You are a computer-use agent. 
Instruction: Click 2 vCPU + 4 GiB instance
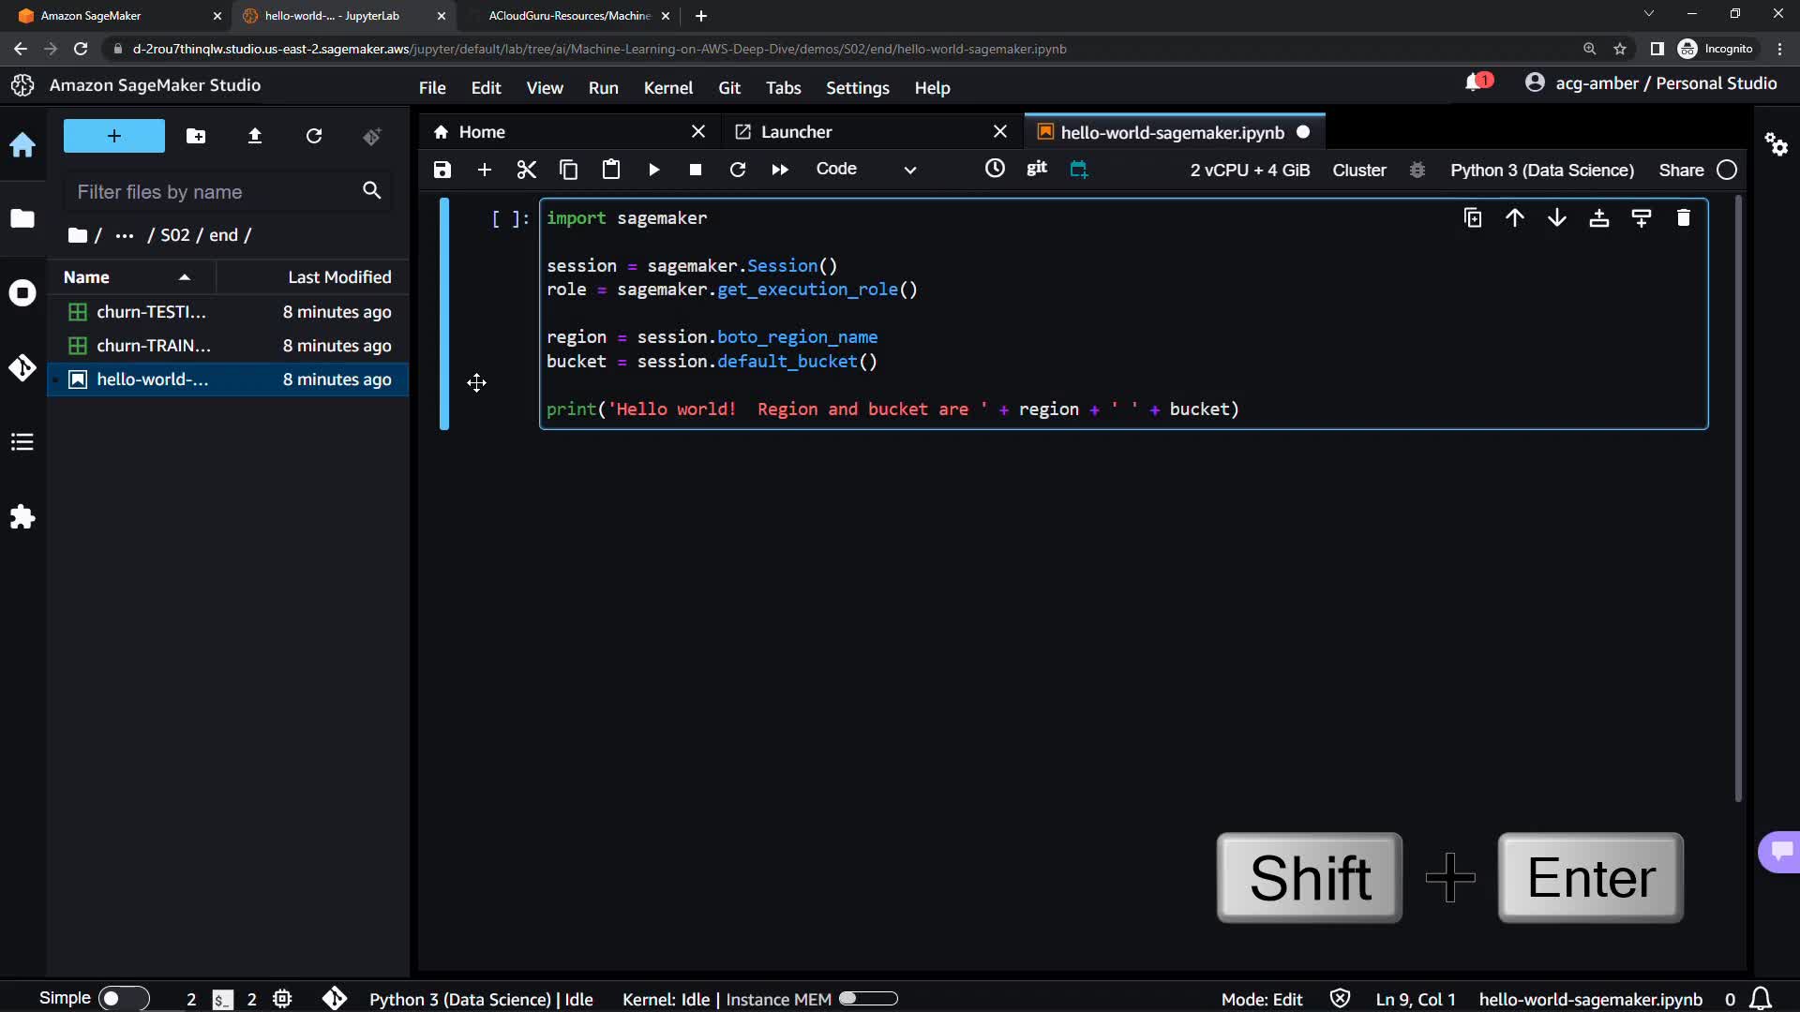point(1250,171)
